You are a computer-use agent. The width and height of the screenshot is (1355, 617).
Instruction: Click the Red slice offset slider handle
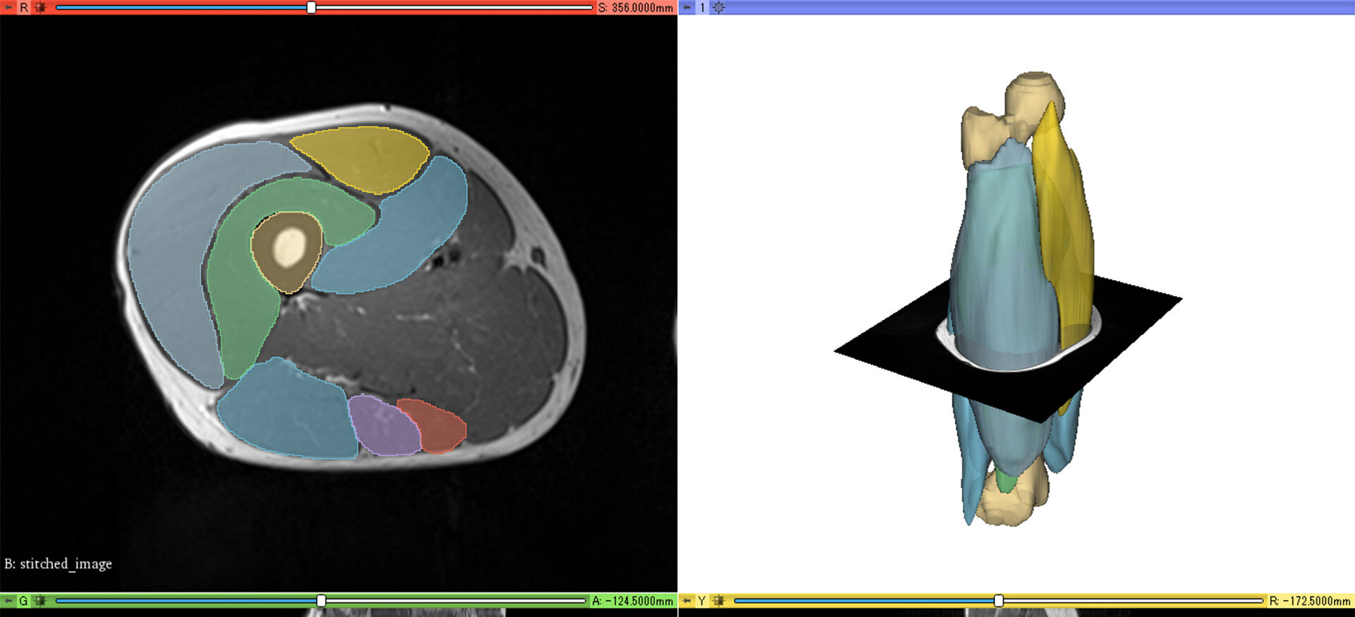[311, 7]
